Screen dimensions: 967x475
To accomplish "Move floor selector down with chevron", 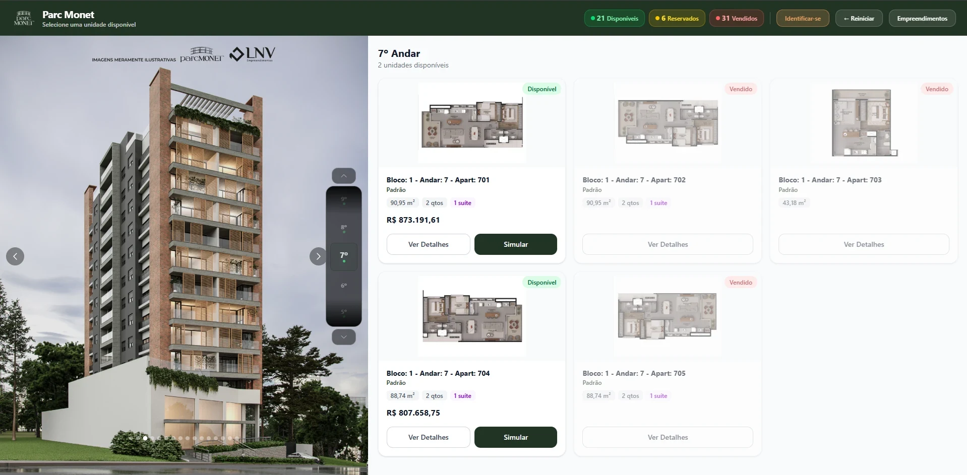I will point(344,336).
